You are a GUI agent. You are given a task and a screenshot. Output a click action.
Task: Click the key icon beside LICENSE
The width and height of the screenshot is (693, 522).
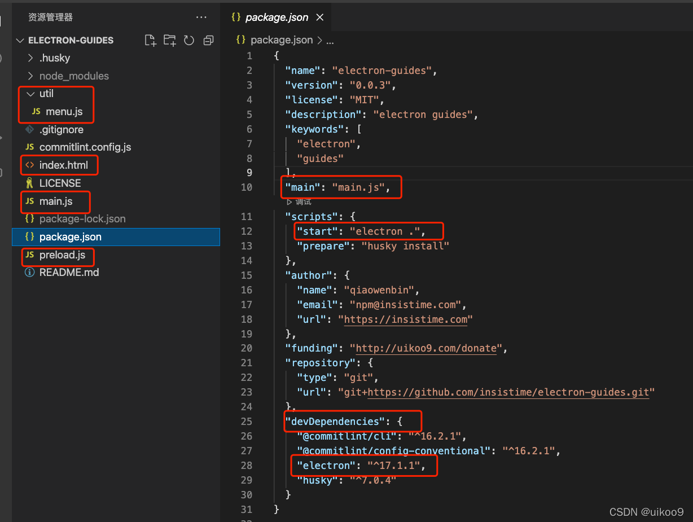[29, 183]
